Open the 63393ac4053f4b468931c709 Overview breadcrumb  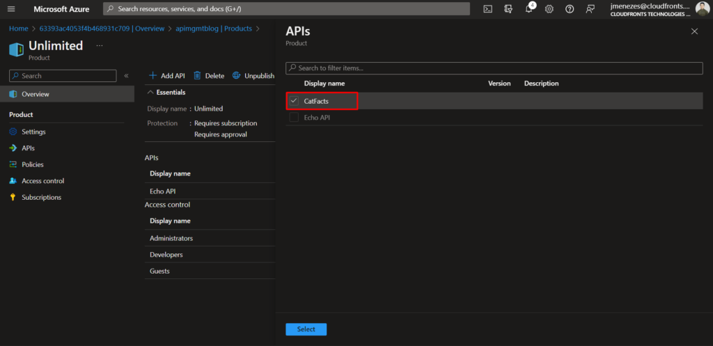point(102,29)
